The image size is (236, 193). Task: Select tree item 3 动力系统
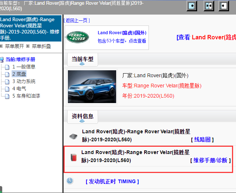click(24, 81)
